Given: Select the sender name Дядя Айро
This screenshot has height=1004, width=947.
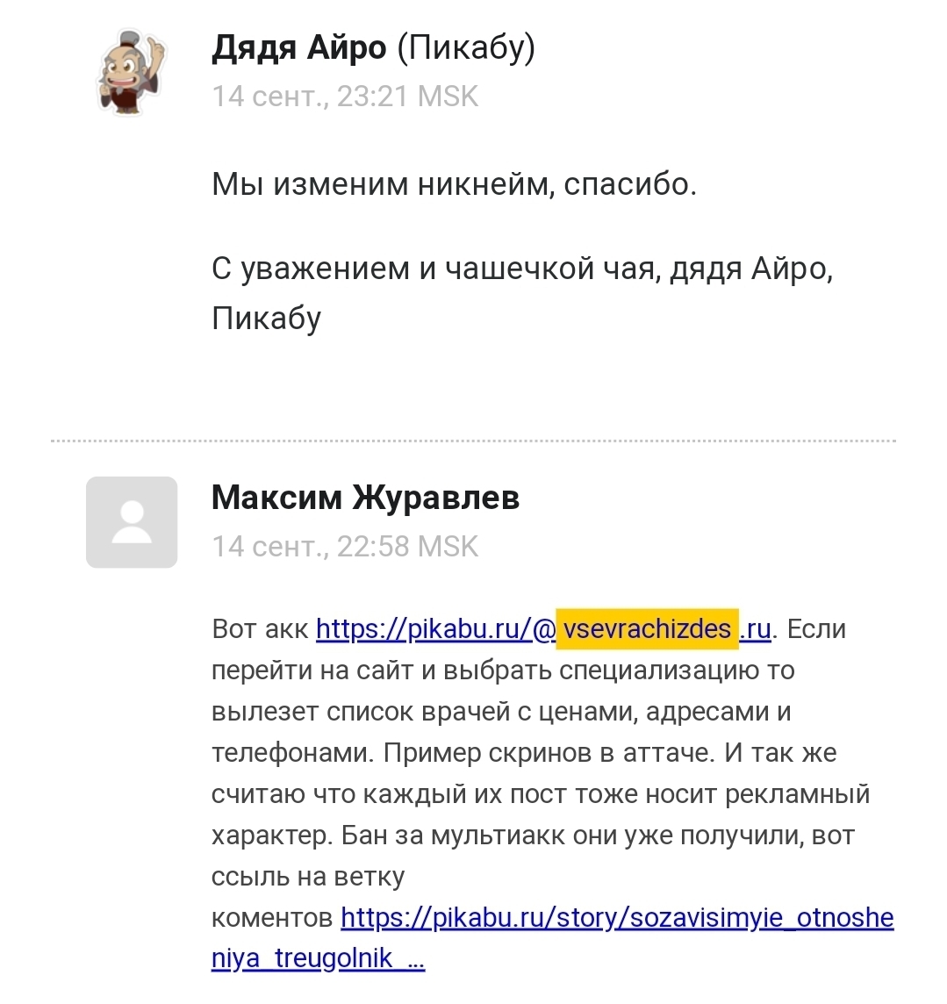Looking at the screenshot, I should [299, 47].
